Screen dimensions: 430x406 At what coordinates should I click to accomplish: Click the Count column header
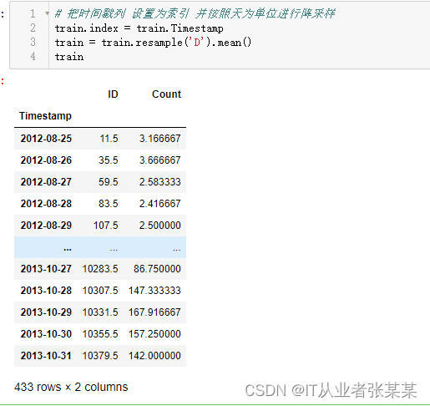pos(166,94)
